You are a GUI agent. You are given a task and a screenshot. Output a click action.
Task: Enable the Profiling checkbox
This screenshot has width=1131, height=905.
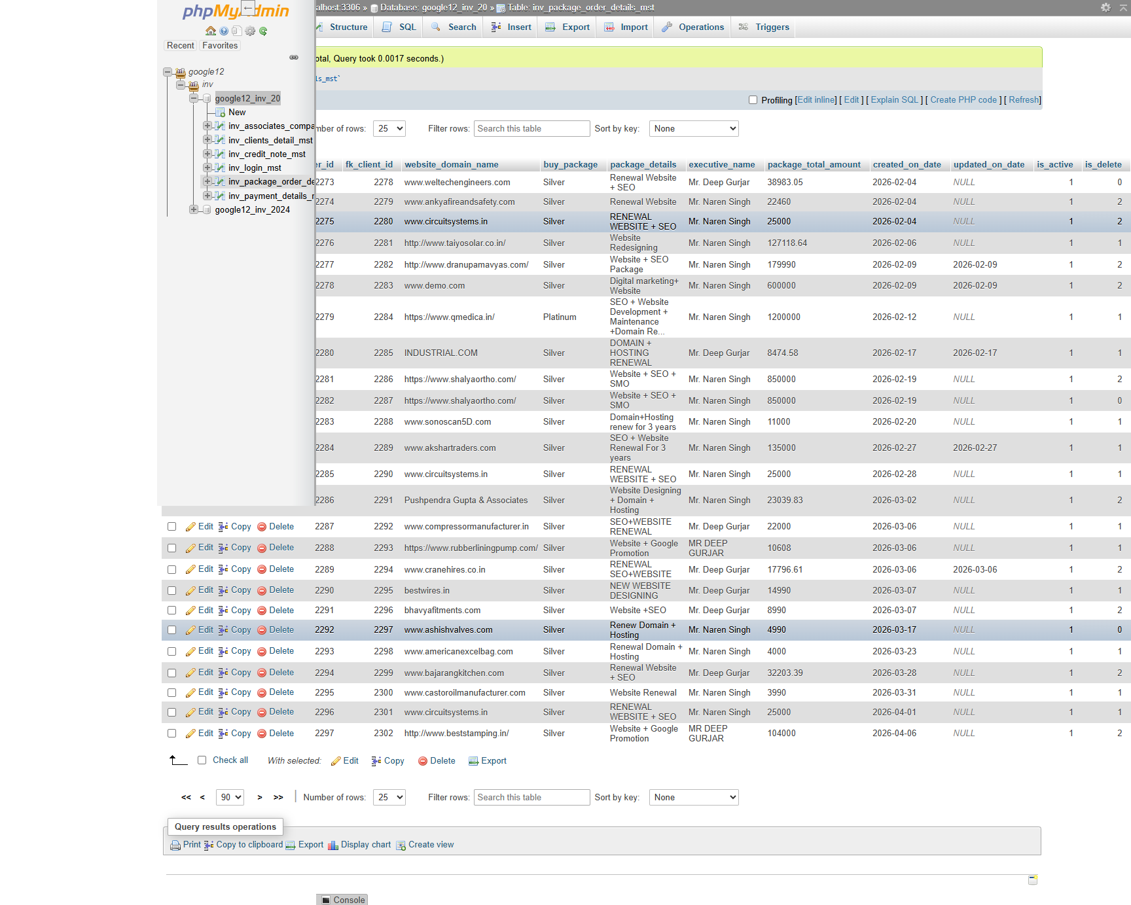[x=753, y=99]
